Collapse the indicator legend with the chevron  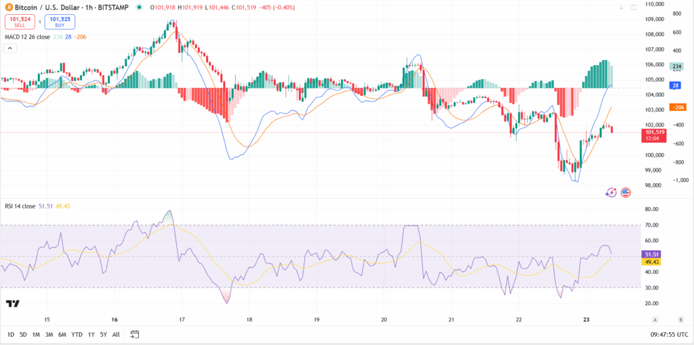coord(11,47)
